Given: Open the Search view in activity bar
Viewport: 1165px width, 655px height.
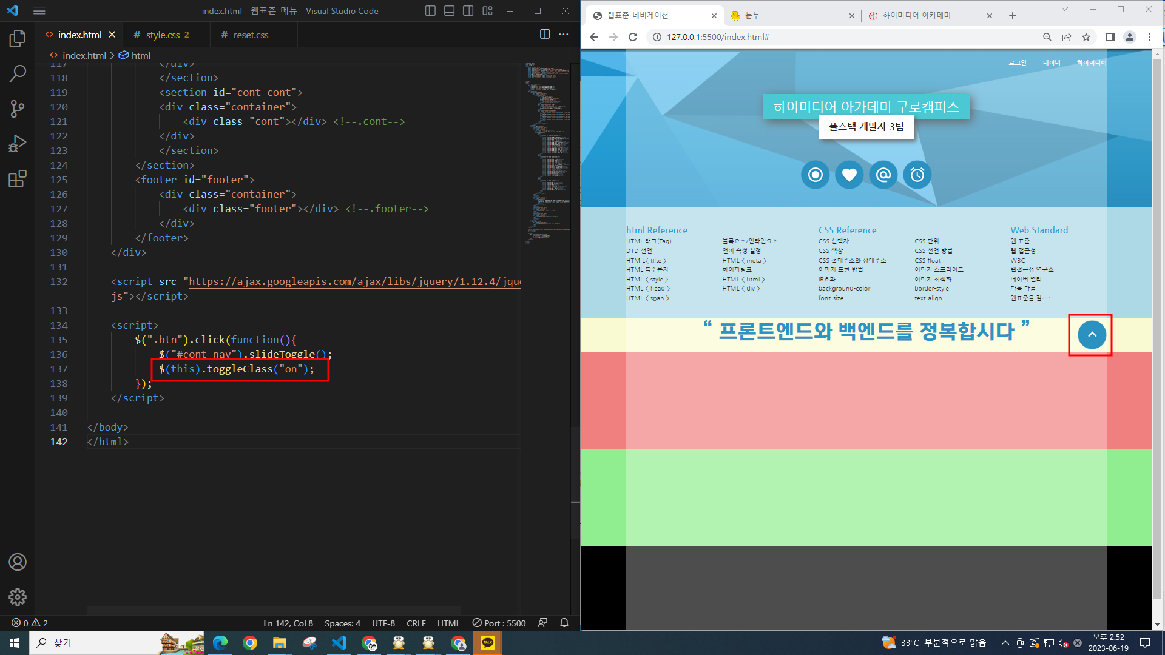Looking at the screenshot, I should 18,74.
